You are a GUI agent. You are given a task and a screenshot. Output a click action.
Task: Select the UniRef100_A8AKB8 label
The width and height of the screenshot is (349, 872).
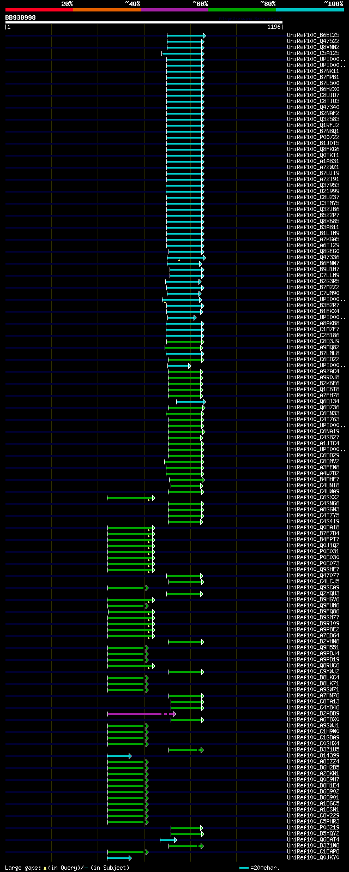pos(313,324)
